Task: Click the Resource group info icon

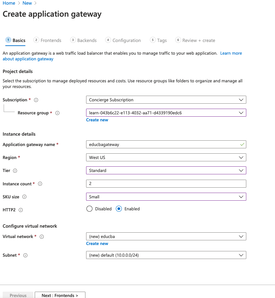Action: coord(57,113)
